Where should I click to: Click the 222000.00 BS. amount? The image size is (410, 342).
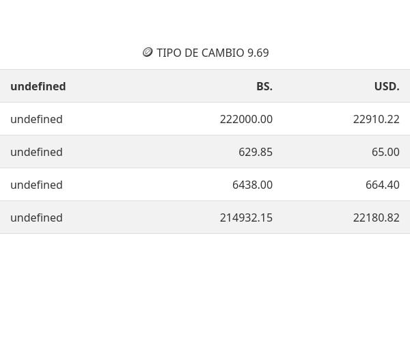click(246, 119)
